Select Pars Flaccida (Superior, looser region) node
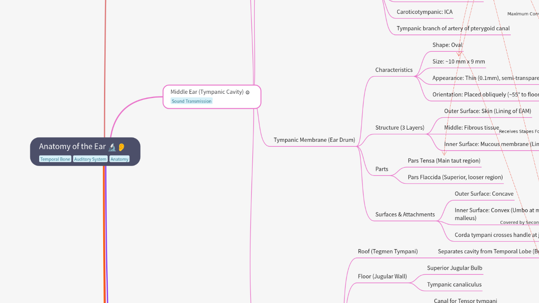The image size is (539, 303). tap(455, 177)
